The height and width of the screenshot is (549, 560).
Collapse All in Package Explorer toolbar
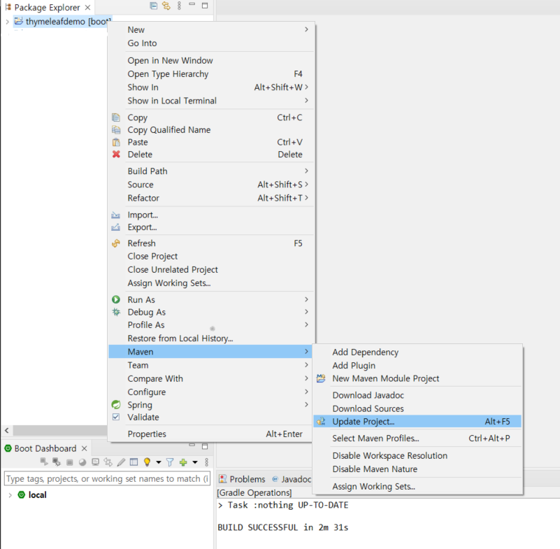coord(154,6)
